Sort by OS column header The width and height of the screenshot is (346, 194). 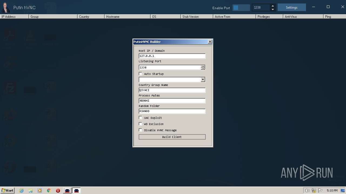tap(165, 17)
